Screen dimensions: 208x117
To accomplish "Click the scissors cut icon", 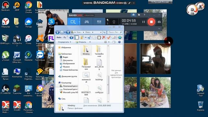I will point(89,38).
